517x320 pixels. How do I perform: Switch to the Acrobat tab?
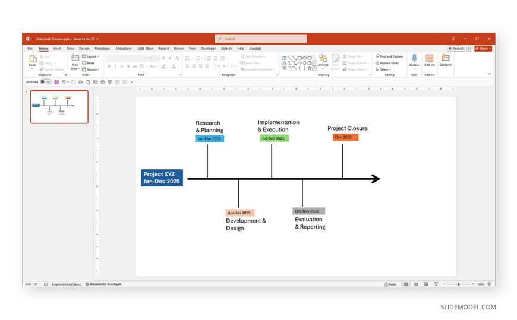(255, 49)
